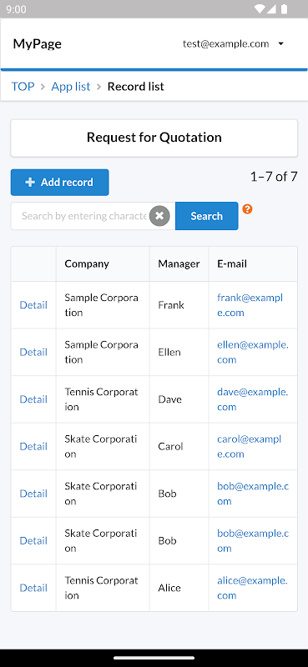308x667 pixels.
Task: Clear the search field with the X icon
Action: [x=159, y=216]
